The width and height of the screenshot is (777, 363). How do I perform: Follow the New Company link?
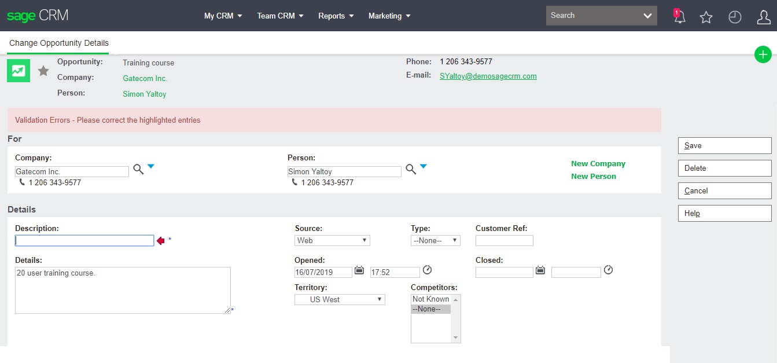tap(598, 164)
